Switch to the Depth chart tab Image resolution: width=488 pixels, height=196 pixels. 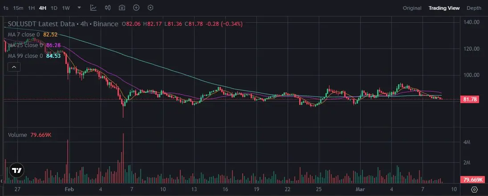coord(474,8)
